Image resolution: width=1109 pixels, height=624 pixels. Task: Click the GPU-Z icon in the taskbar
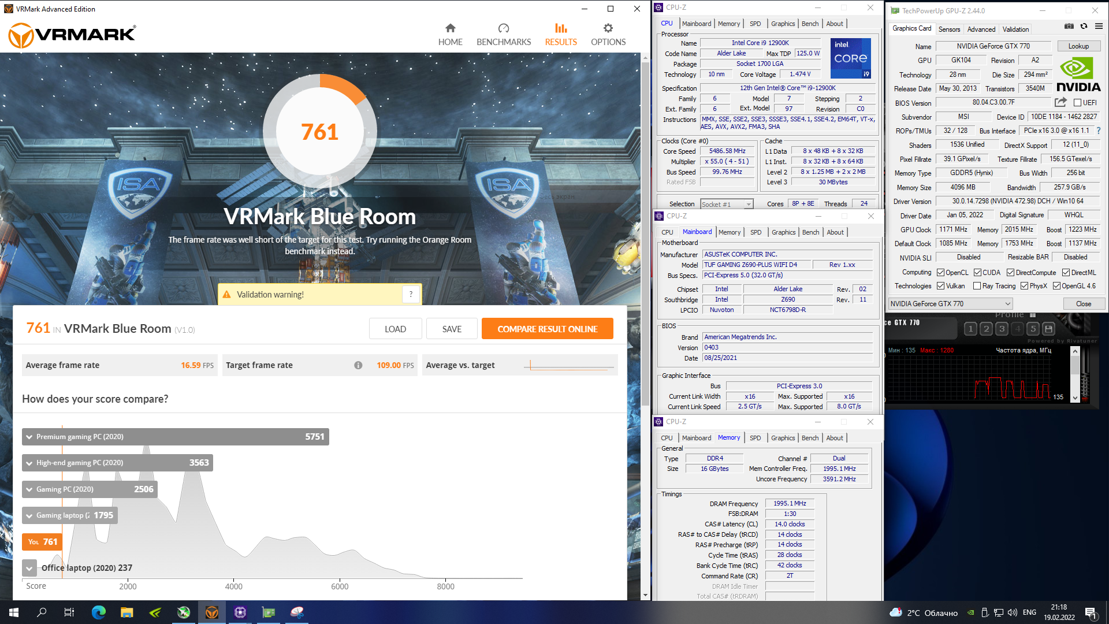tap(269, 612)
